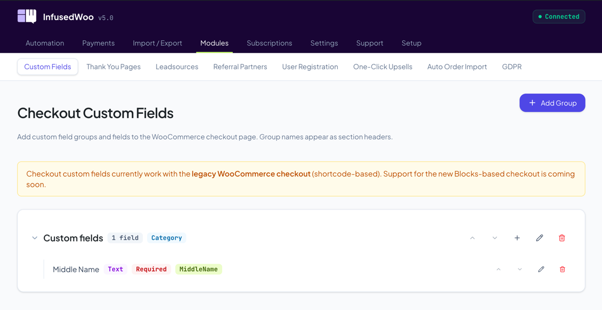The height and width of the screenshot is (310, 602).
Task: Delete the Custom fields group via trash icon
Action: [562, 238]
